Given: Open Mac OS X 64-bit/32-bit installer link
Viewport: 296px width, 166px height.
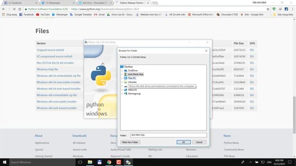Looking at the screenshot, I should [55, 63].
